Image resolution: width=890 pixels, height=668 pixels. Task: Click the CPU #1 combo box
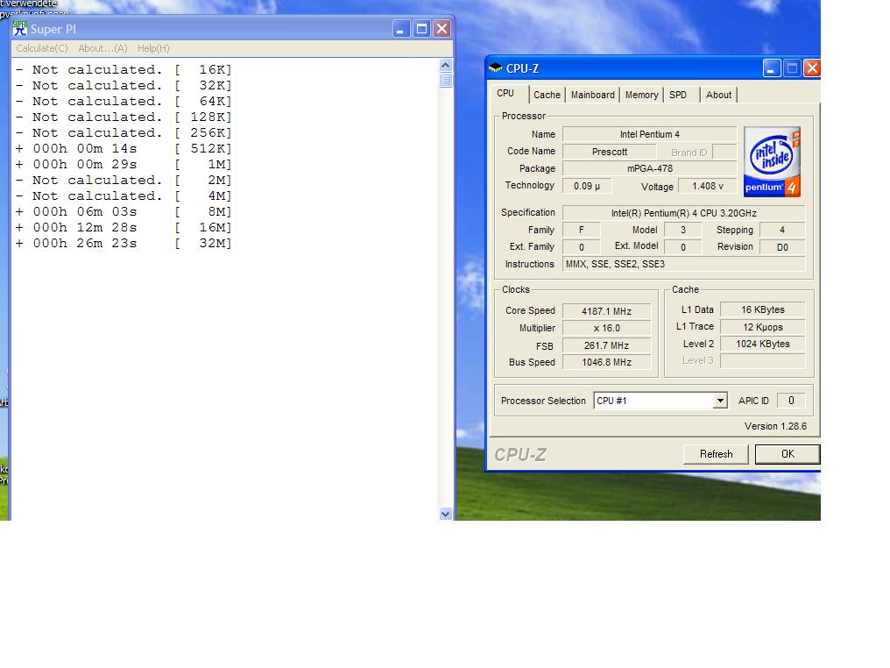click(x=660, y=401)
